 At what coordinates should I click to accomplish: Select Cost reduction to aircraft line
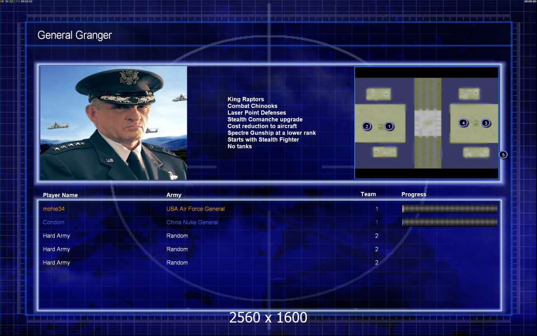click(262, 126)
